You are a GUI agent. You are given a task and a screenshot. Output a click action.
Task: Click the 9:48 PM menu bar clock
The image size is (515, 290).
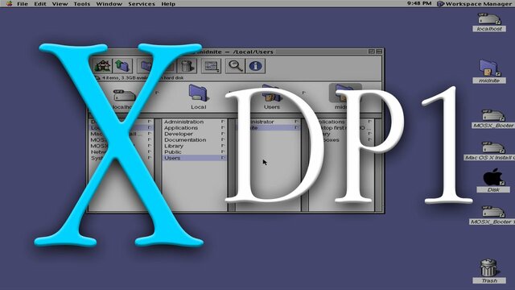click(x=419, y=3)
